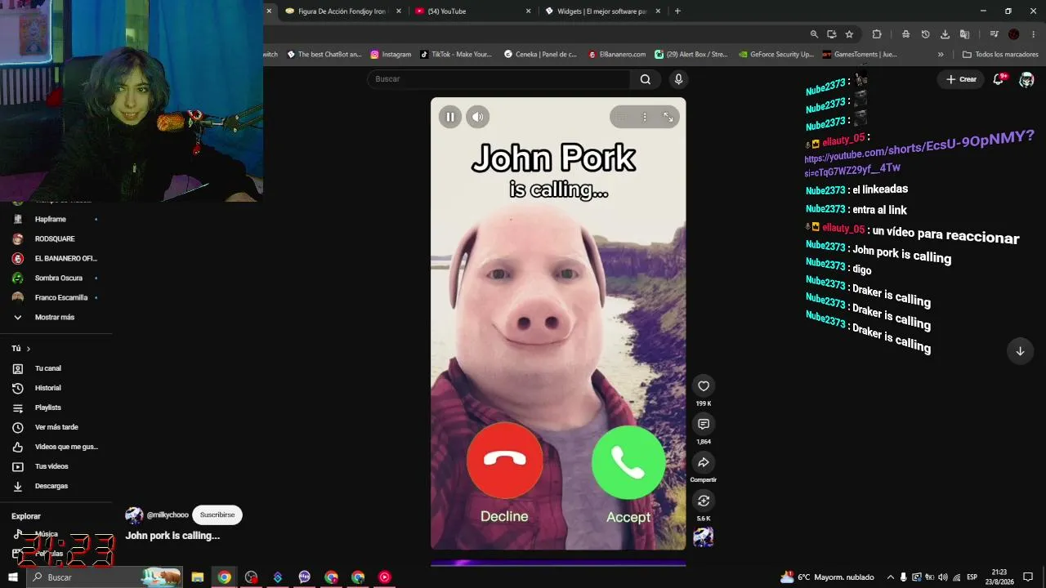Screen dimensions: 1046x588
Task: Open the GamesTorrents bookmark
Action: [860, 55]
